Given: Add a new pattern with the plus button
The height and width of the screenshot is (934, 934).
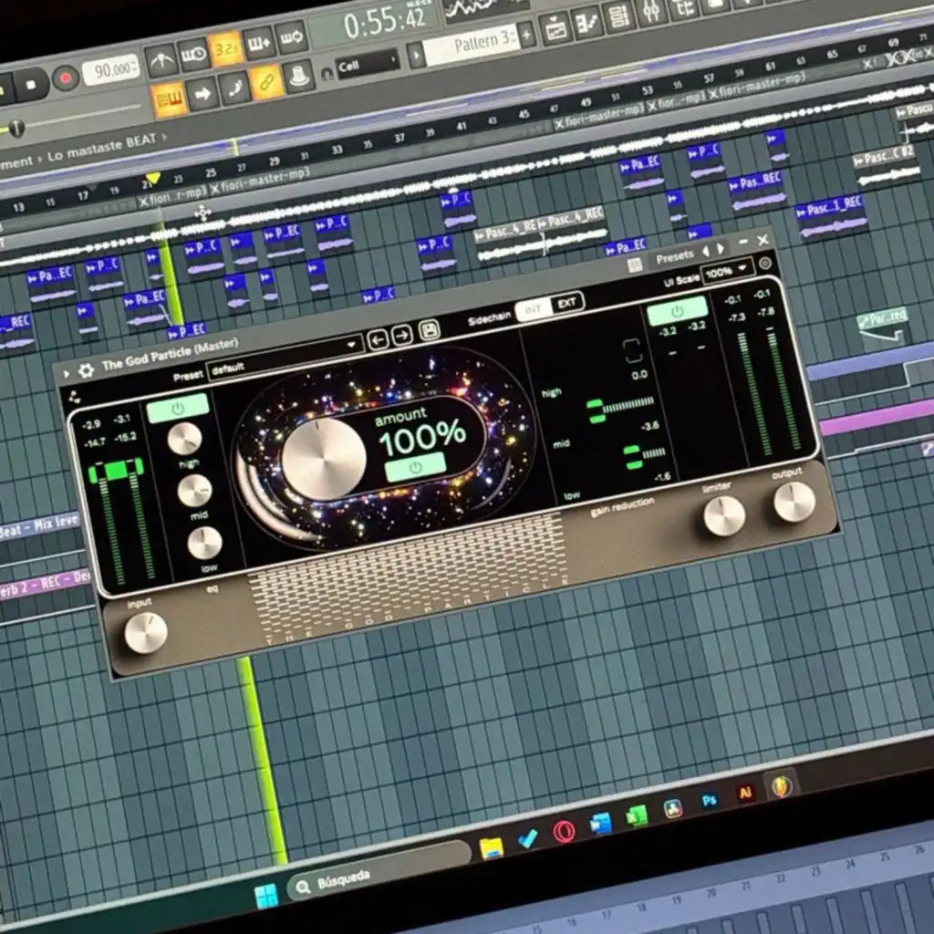Looking at the screenshot, I should [x=526, y=35].
